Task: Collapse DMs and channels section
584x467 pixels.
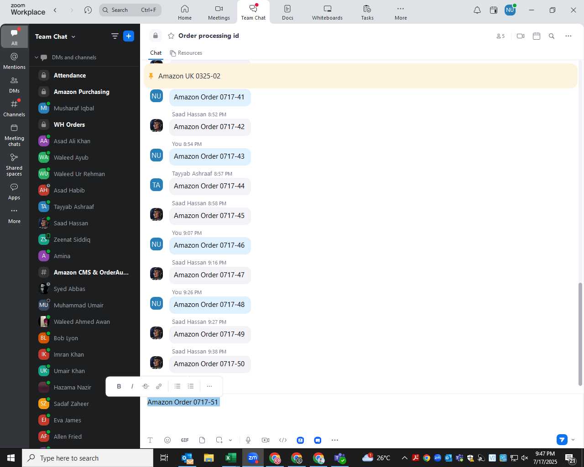Action: coord(36,57)
